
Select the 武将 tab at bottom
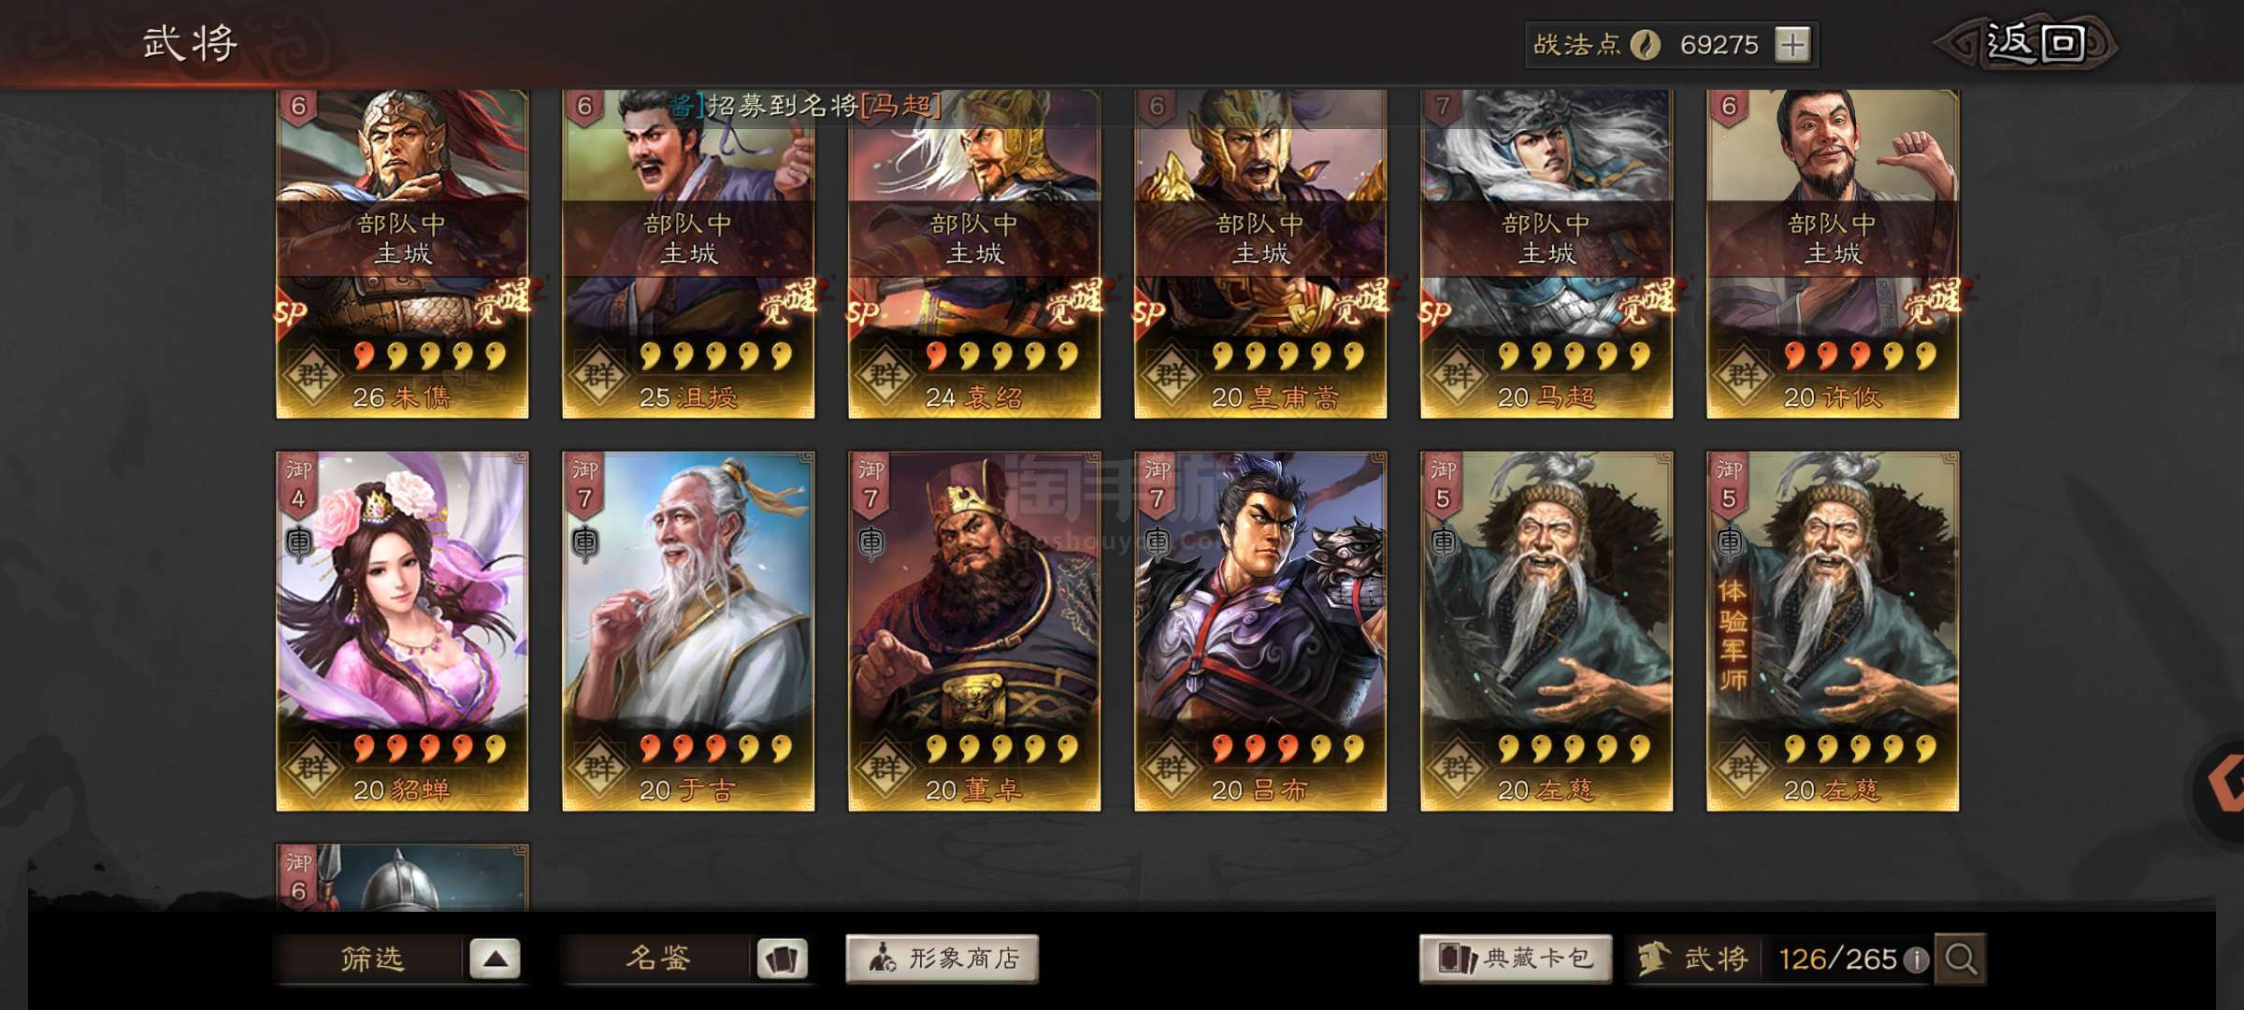click(x=1694, y=959)
